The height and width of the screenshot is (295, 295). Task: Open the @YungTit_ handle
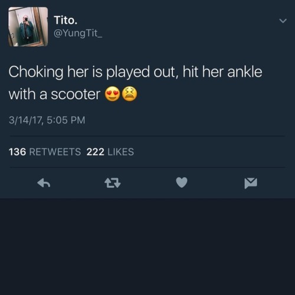click(x=78, y=33)
